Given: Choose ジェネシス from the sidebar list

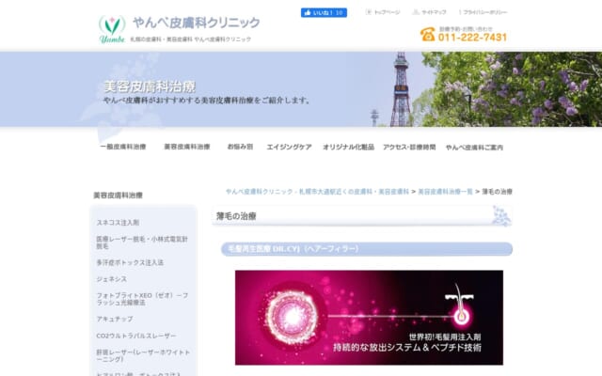Looking at the screenshot, I should (112, 278).
